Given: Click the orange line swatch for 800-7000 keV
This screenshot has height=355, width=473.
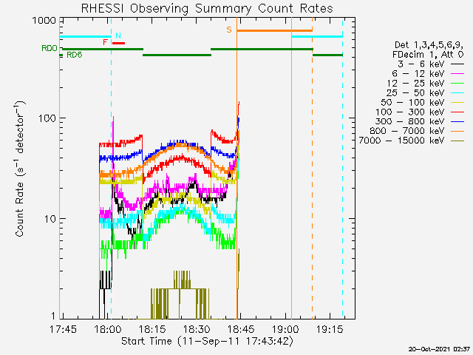Looking at the screenshot, I should [x=457, y=131].
